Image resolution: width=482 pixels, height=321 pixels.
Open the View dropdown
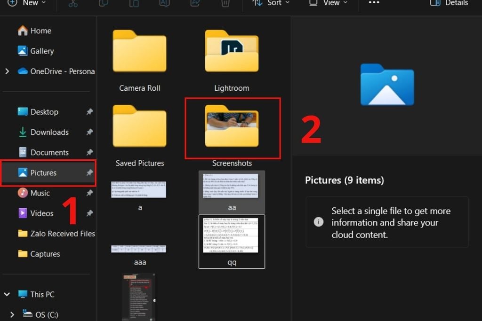click(x=328, y=3)
